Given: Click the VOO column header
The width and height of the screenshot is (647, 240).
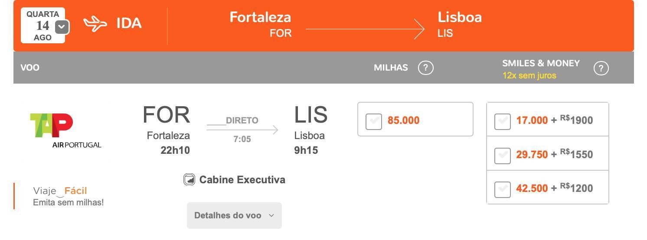Looking at the screenshot, I should click(x=30, y=68).
